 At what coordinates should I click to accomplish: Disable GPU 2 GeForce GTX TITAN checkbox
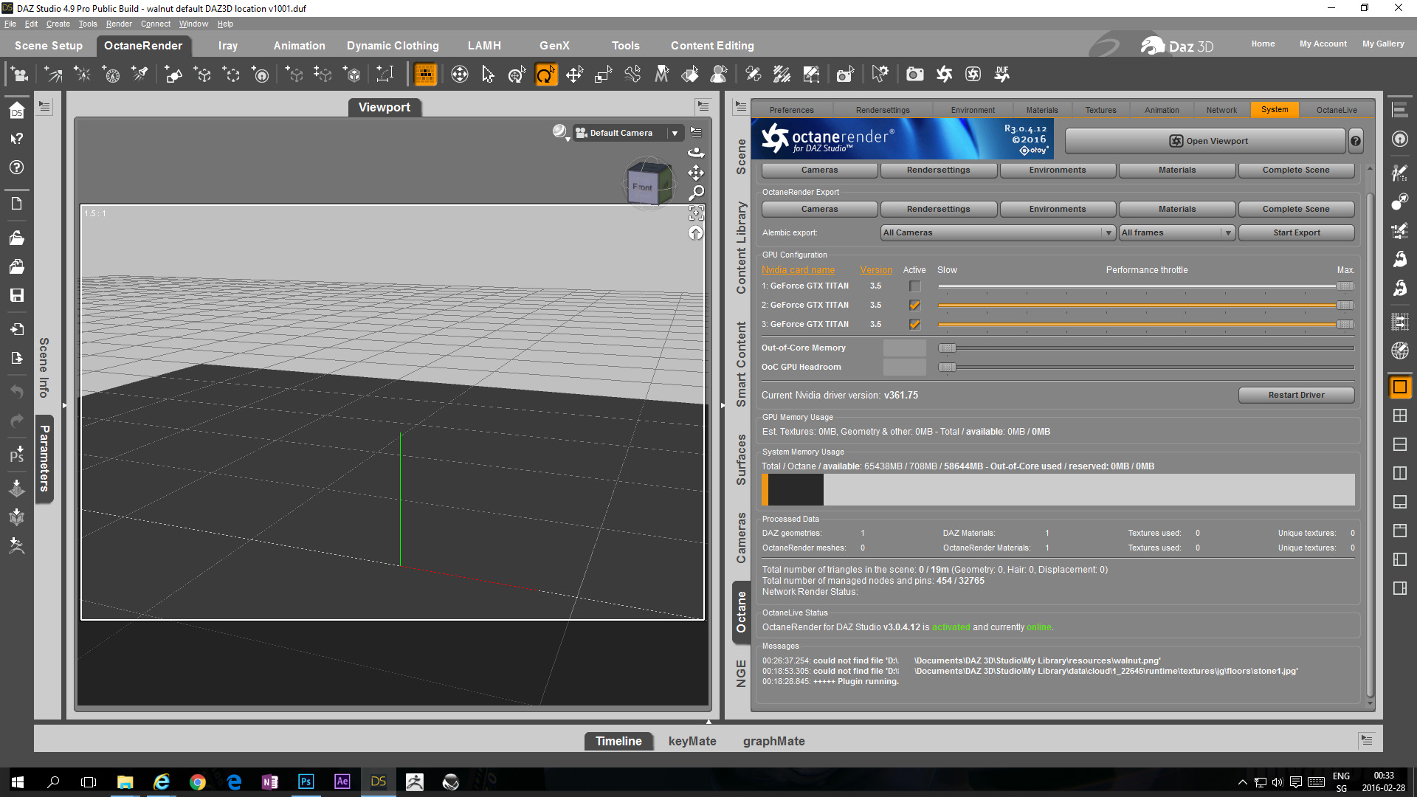pyautogui.click(x=914, y=306)
